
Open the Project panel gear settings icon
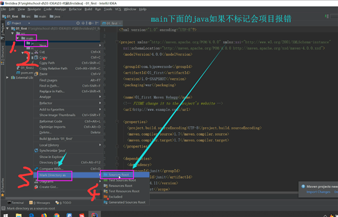point(90,23)
